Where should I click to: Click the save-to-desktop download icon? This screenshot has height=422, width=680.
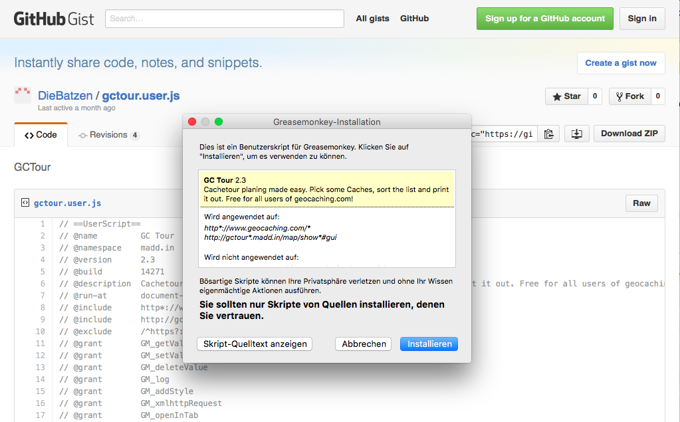point(576,134)
